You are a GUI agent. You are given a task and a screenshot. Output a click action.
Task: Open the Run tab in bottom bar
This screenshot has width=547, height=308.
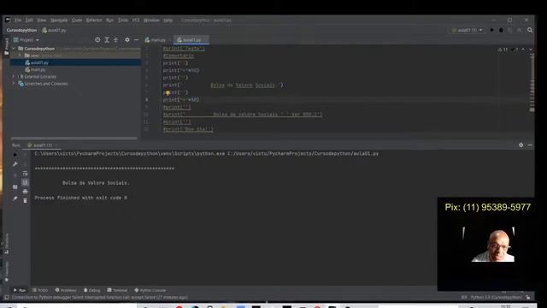(20, 290)
